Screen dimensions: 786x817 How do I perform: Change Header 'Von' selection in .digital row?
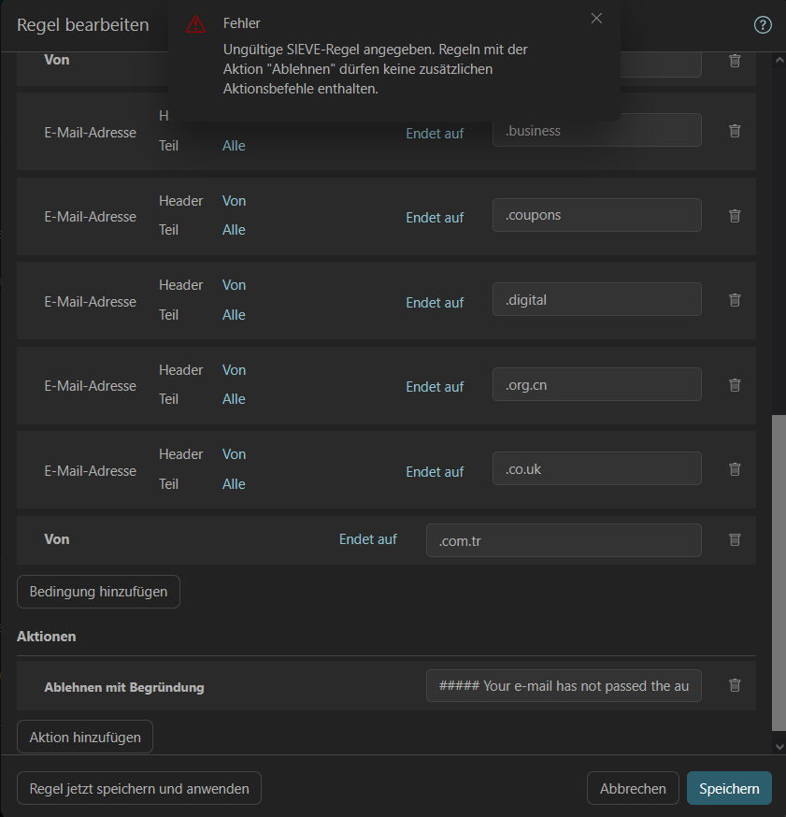234,285
